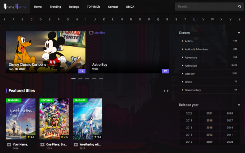
Task: Select the last slider dot indicator
Action: point(101,79)
